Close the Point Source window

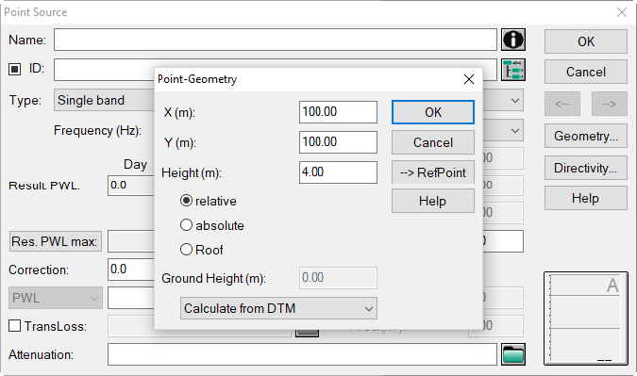click(x=622, y=12)
